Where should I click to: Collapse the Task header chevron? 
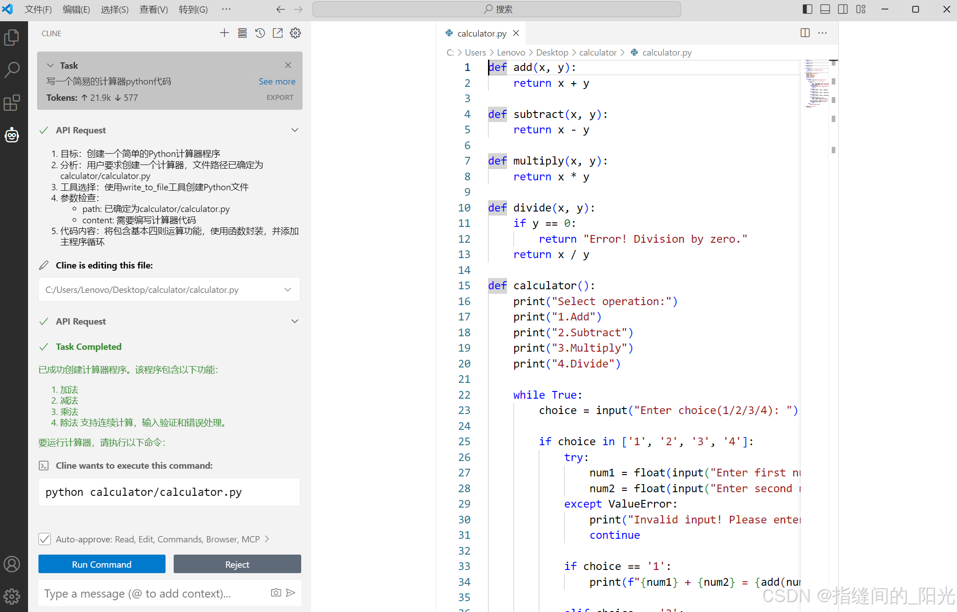coord(51,66)
